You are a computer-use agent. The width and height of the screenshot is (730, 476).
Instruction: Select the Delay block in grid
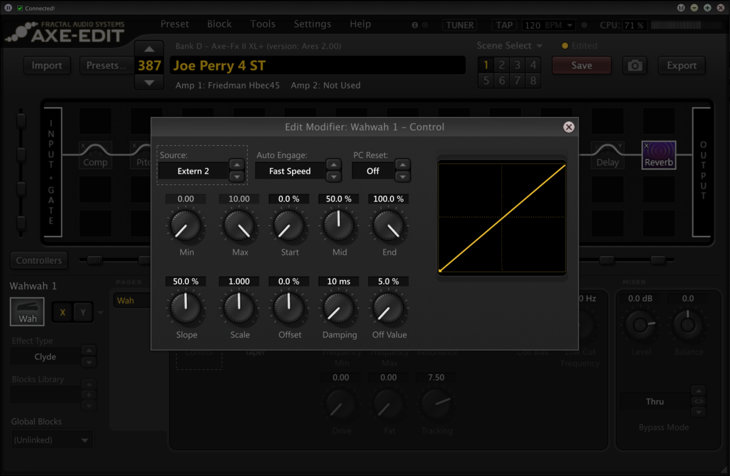[607, 155]
